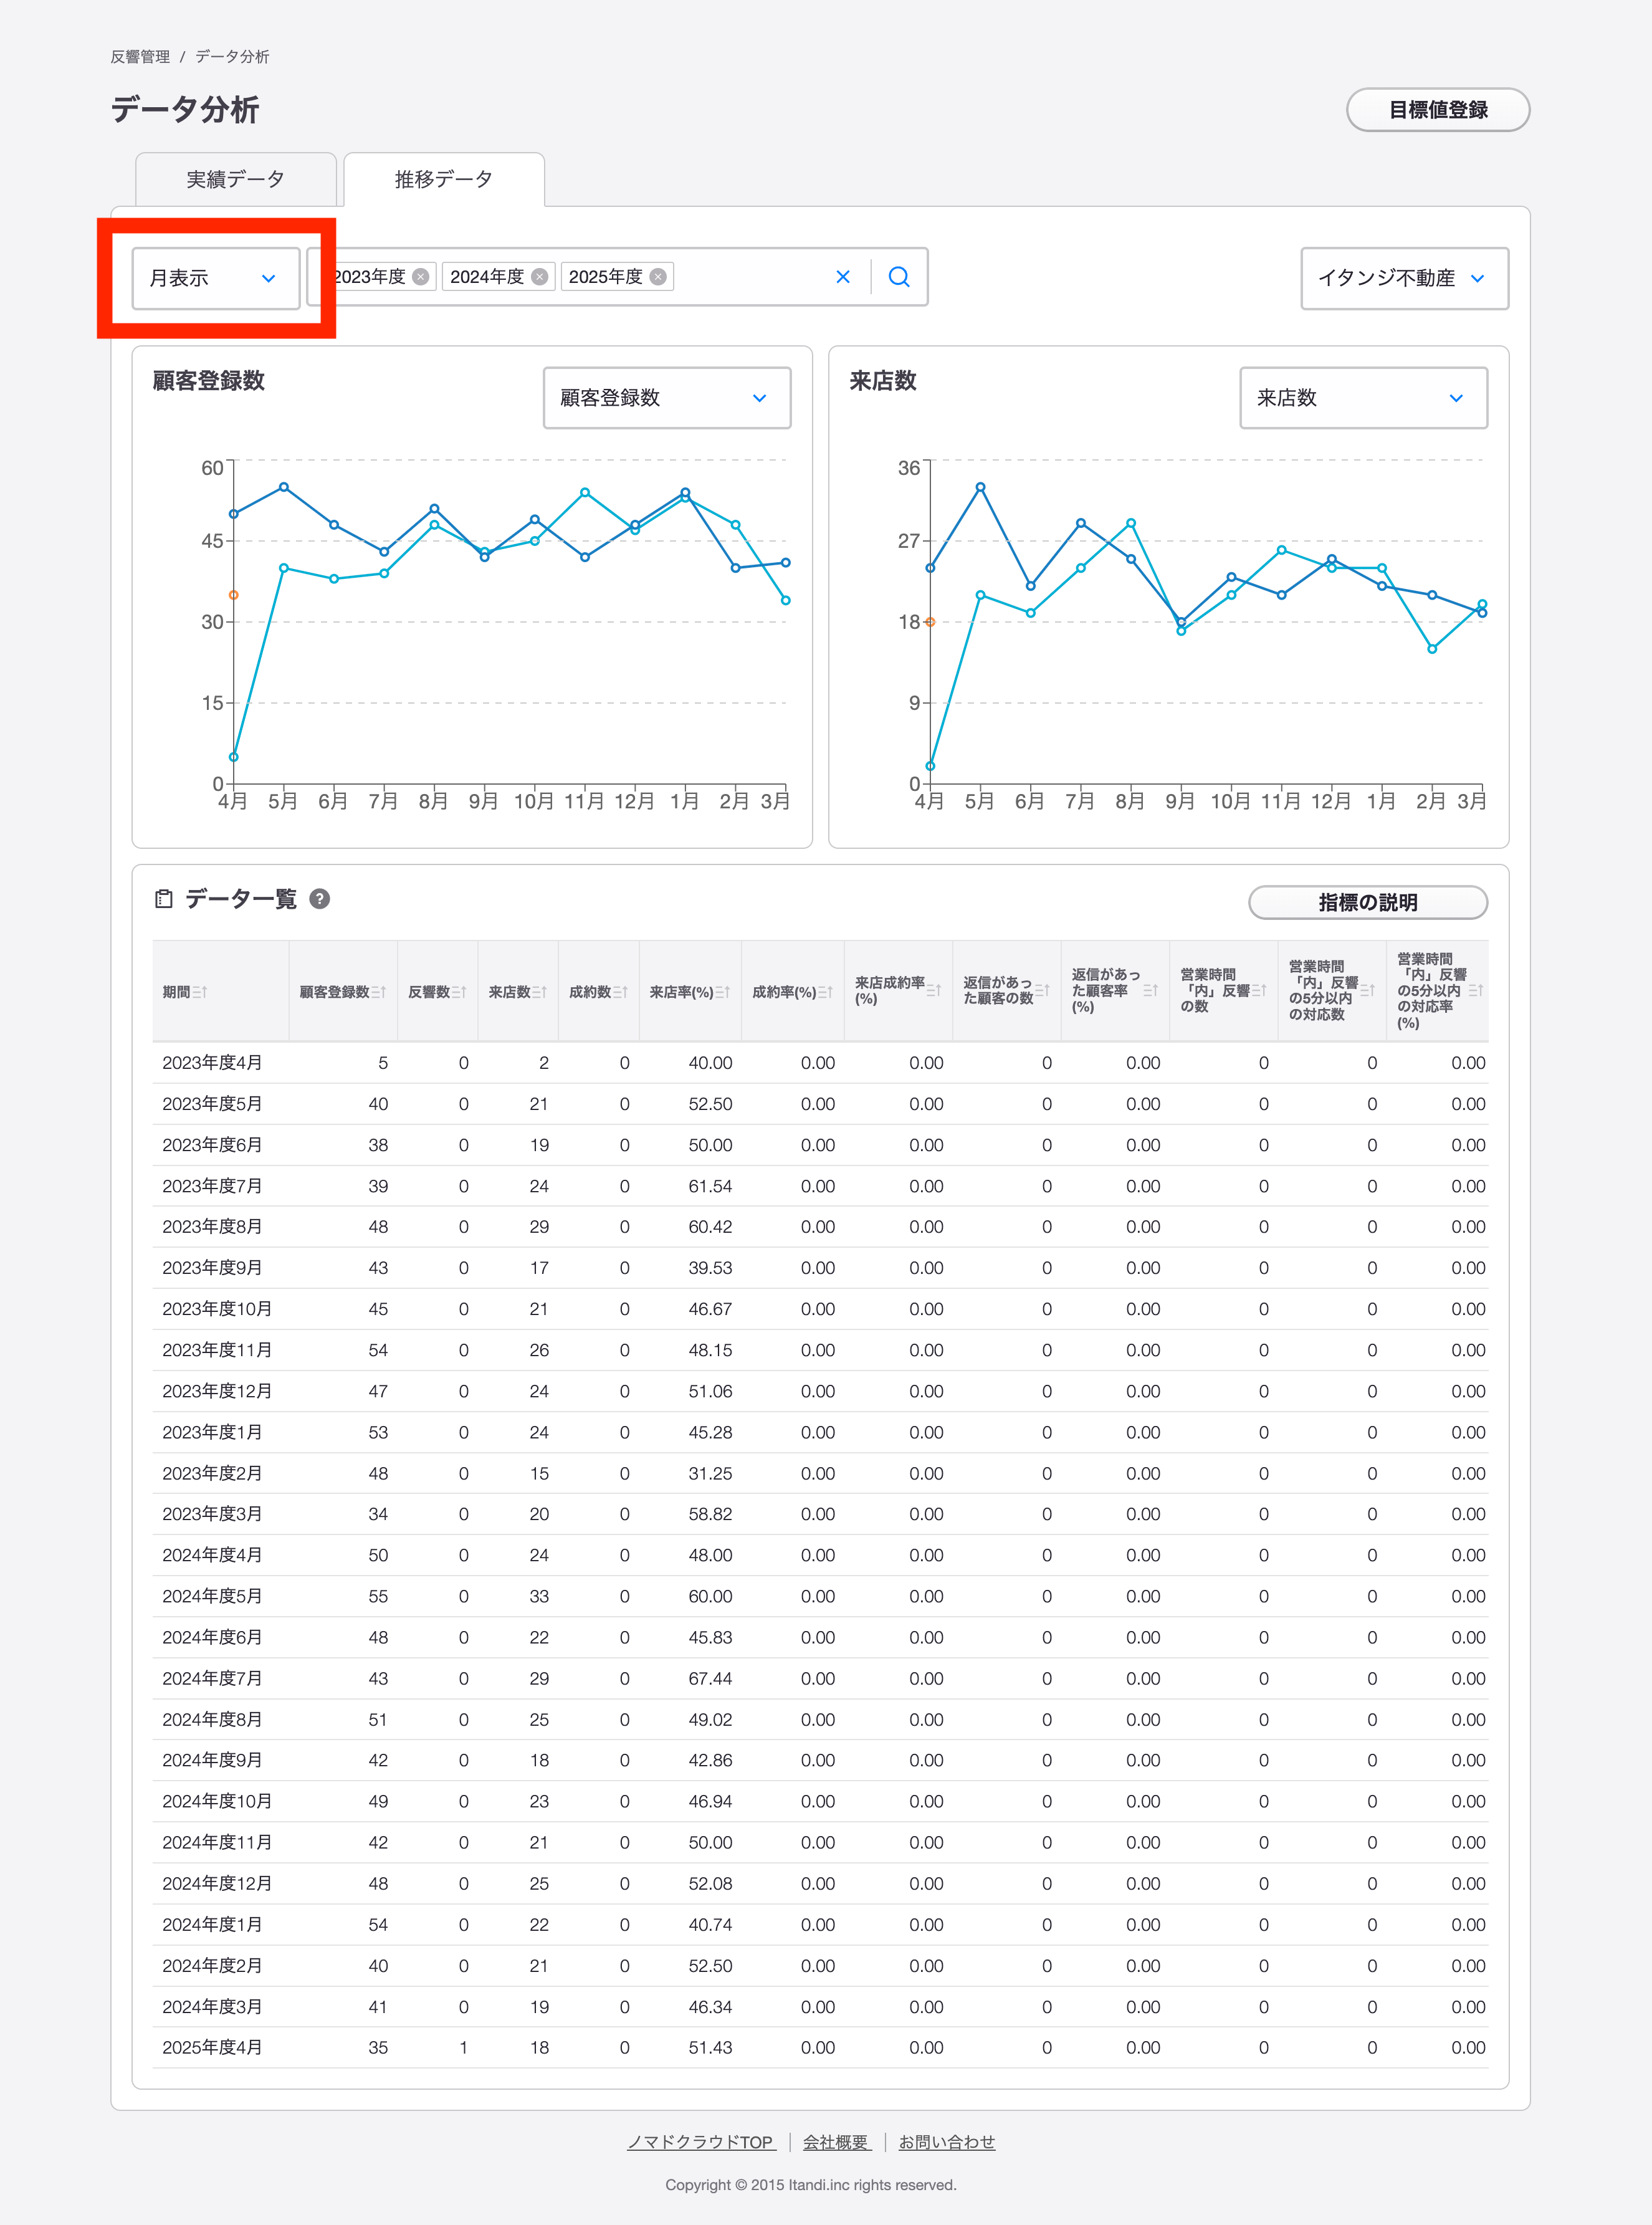Click the 2024年度1月 row label
The image size is (1652, 2225).
(212, 1924)
